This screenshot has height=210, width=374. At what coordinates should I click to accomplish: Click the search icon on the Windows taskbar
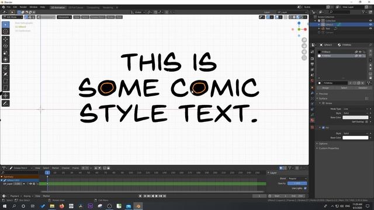[x=14, y=206]
